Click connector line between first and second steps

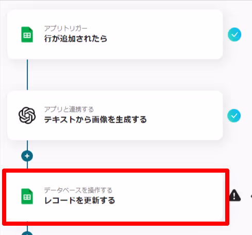[x=27, y=75]
